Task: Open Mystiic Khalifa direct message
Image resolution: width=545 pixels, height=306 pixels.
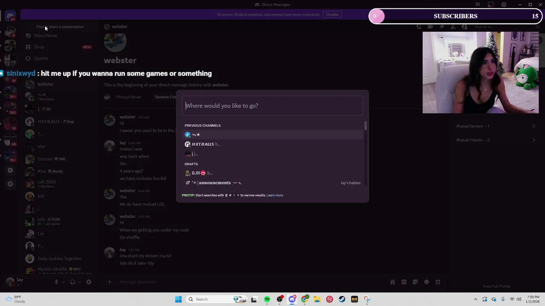Action: click(59, 270)
